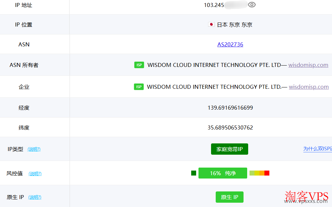Open the AS202736 link
Screen dimensions: 332x207
(x=230, y=44)
